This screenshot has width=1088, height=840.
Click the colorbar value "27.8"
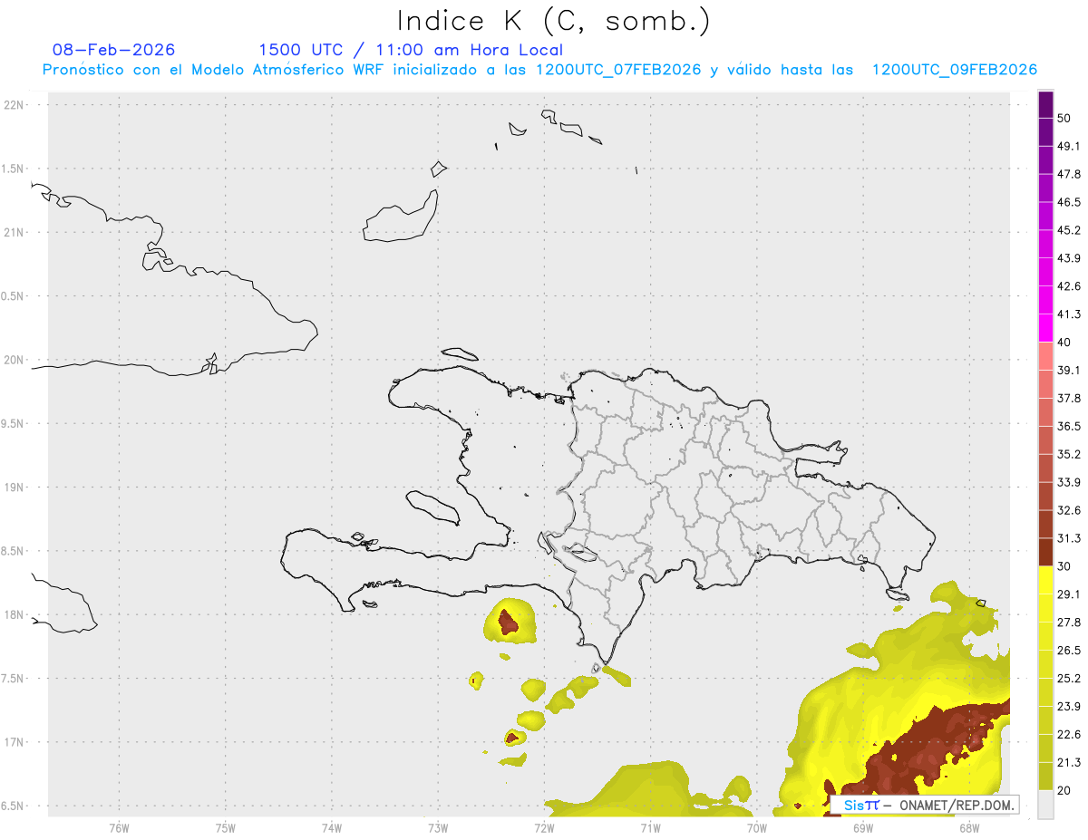[1069, 623]
